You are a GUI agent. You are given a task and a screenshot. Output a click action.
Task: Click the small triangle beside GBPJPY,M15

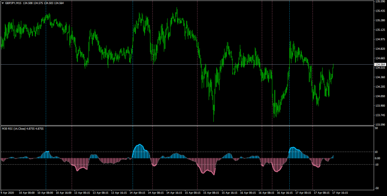[x=3, y=3]
